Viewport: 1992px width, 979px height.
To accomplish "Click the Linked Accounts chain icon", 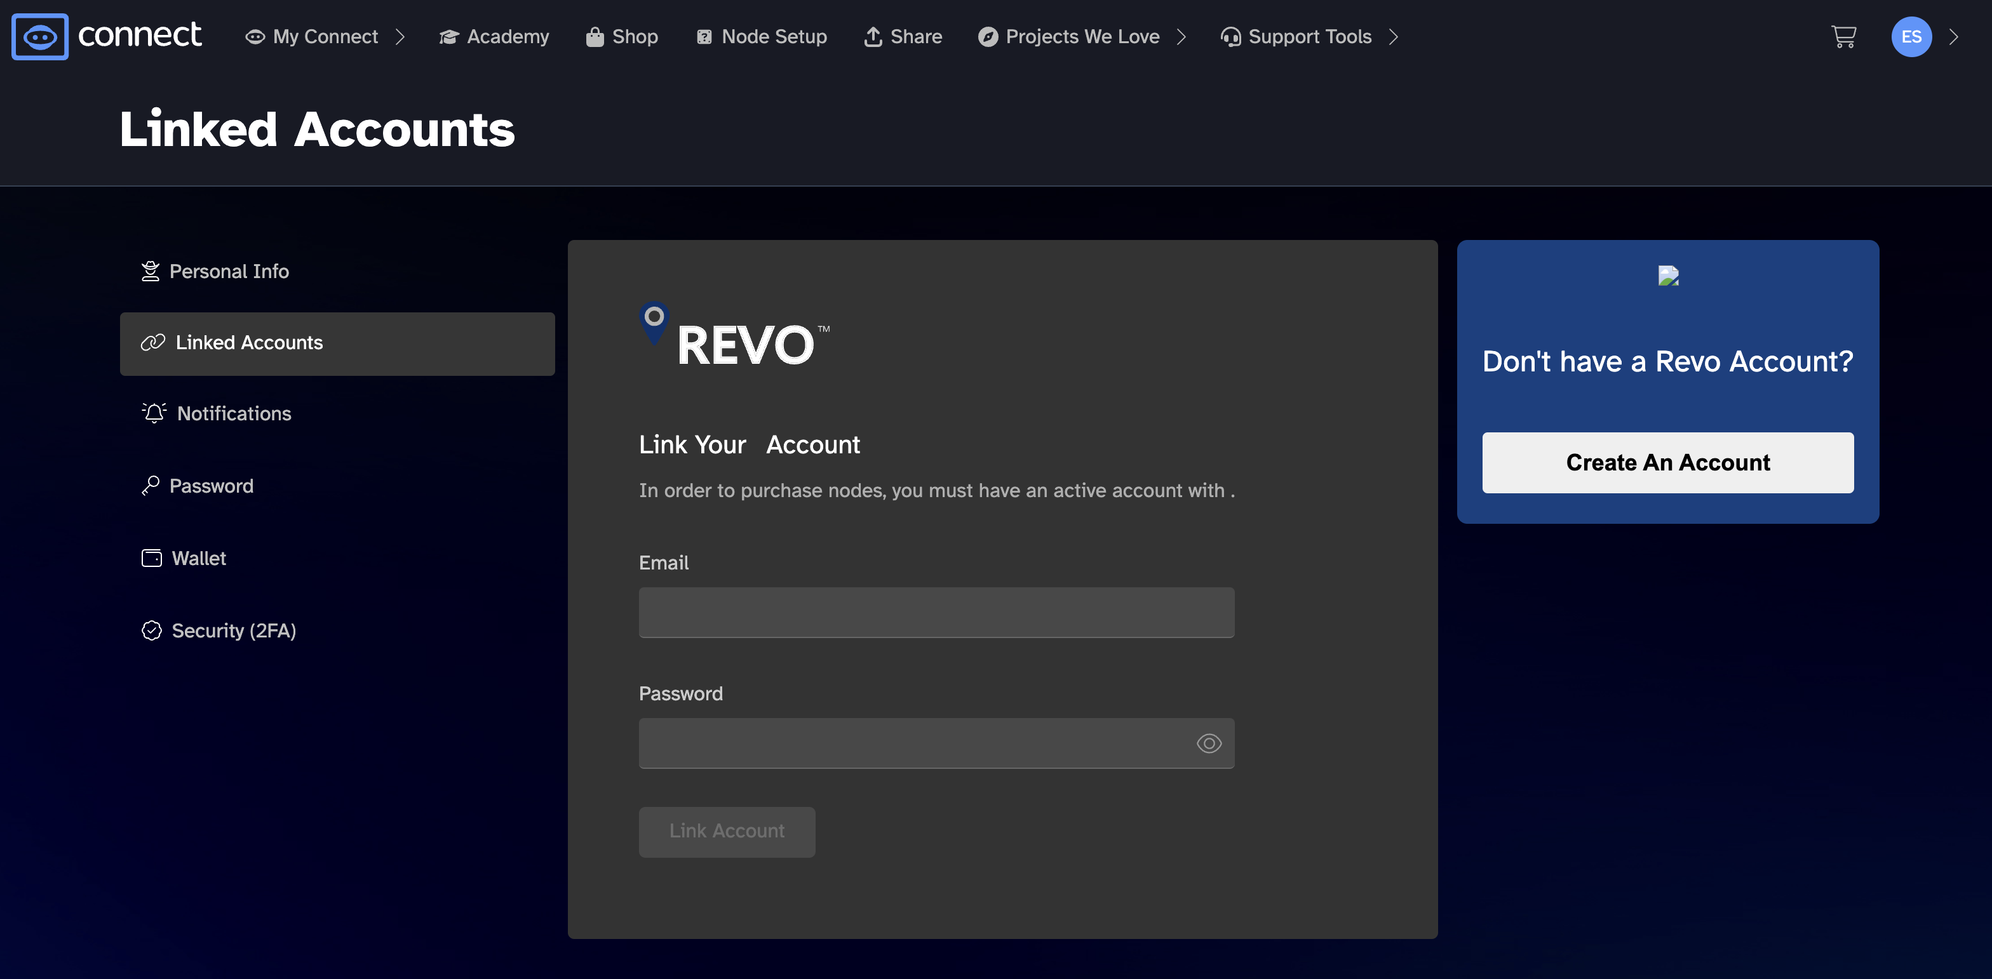I will click(152, 342).
